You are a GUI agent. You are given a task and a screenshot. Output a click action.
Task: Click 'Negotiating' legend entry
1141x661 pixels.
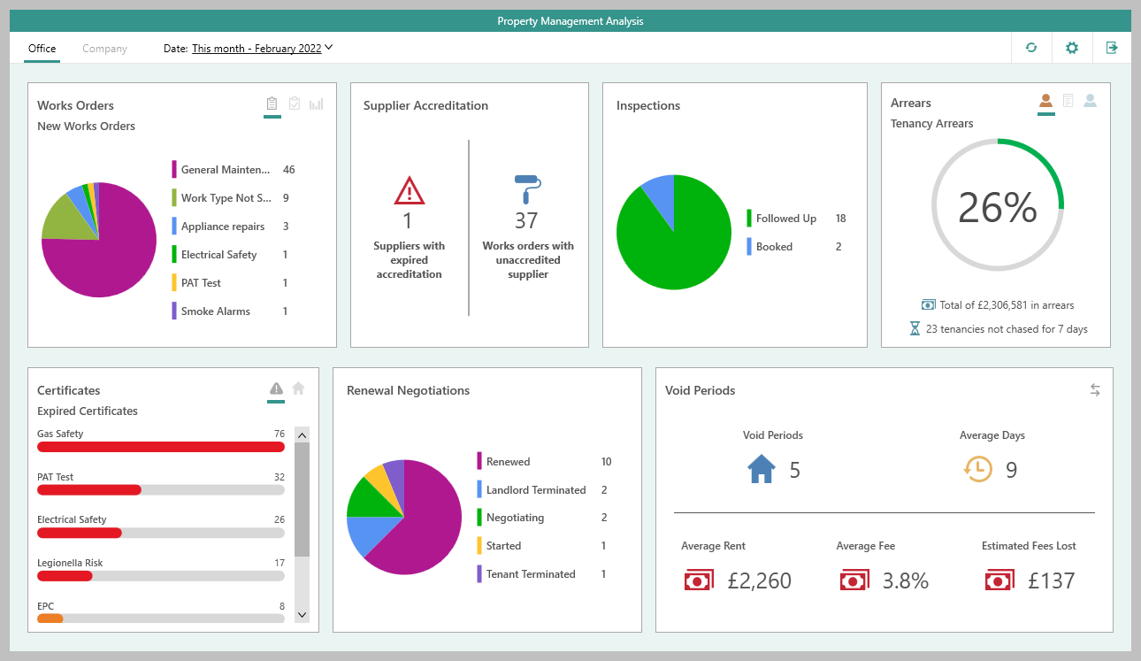515,518
